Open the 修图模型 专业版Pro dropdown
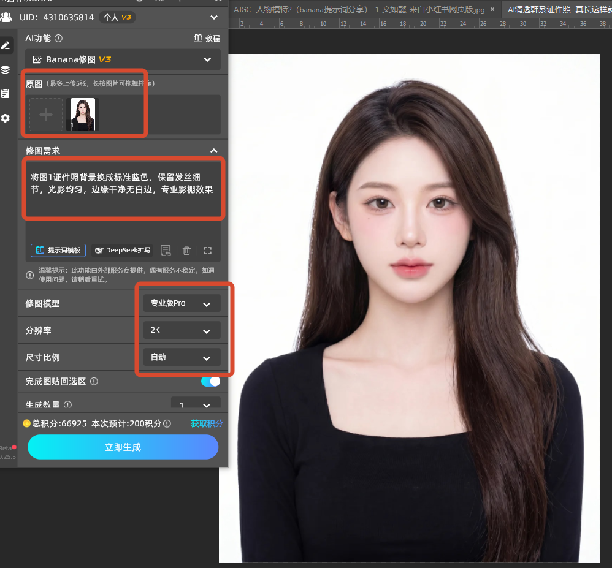612x568 pixels. pos(182,303)
